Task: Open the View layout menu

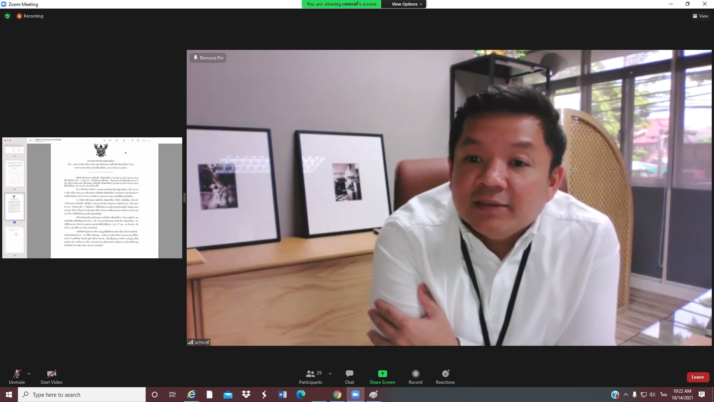Action: 700,16
